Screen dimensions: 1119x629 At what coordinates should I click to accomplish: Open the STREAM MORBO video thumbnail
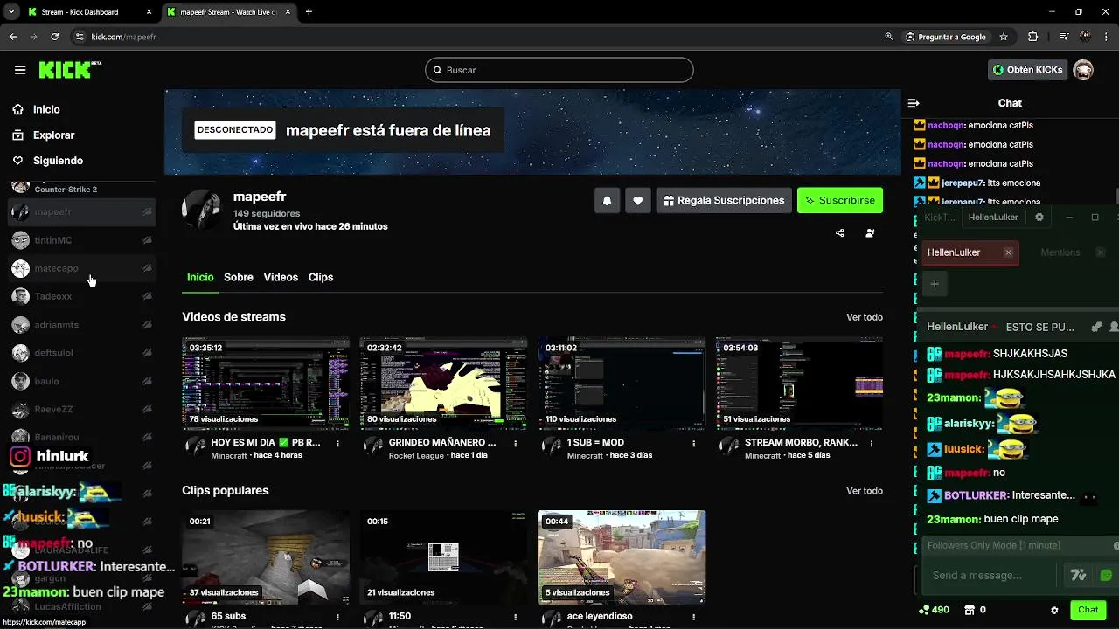(x=799, y=384)
